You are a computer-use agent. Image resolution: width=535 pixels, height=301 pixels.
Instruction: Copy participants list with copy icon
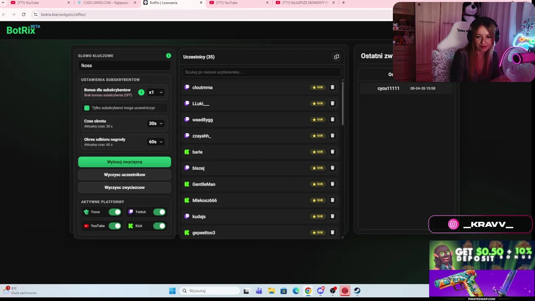tap(336, 57)
